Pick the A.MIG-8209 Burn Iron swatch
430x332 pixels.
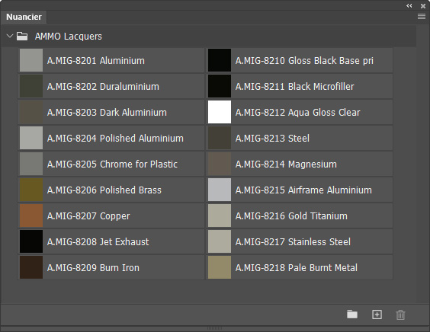tap(31, 267)
